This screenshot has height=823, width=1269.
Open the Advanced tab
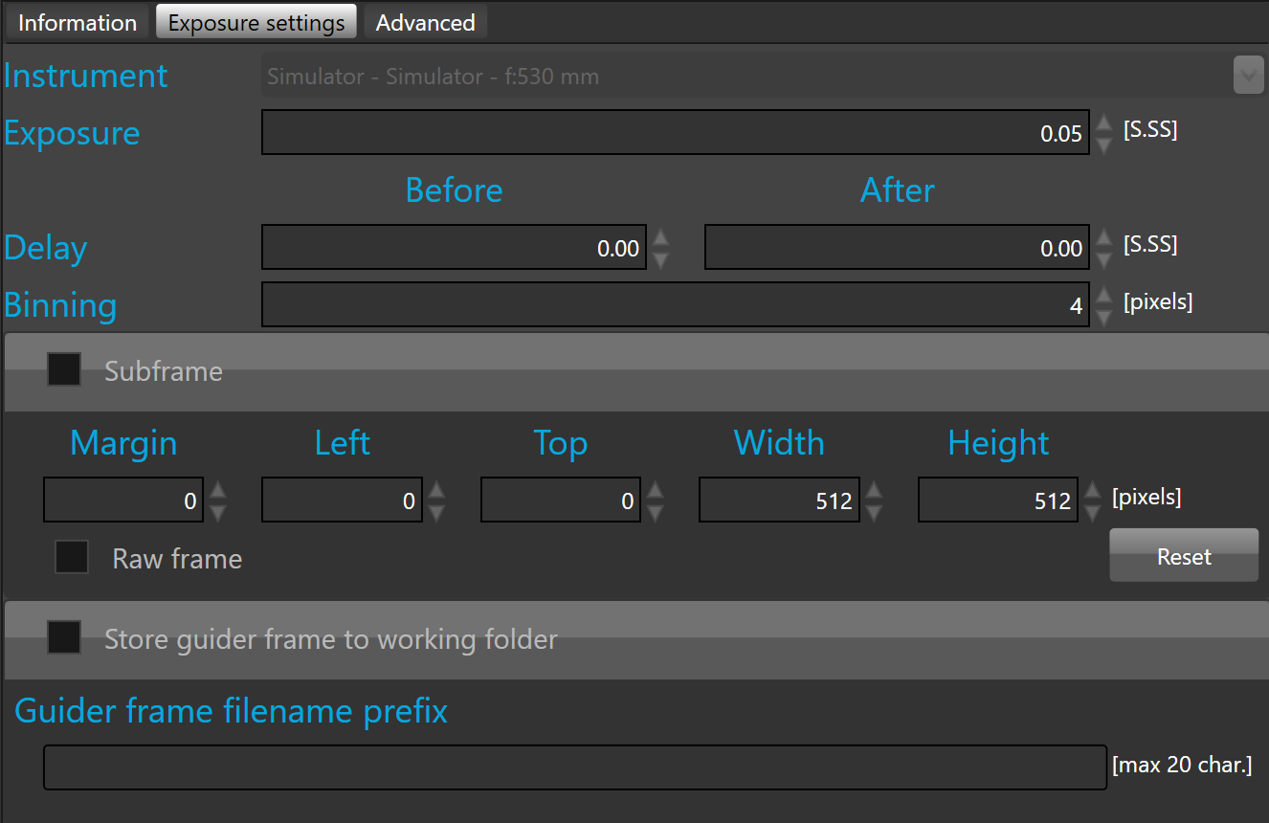(x=425, y=23)
